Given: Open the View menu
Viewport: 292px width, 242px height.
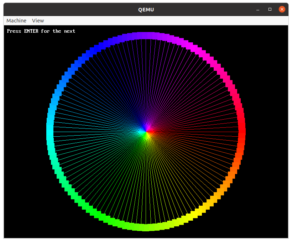Looking at the screenshot, I should click(x=38, y=21).
